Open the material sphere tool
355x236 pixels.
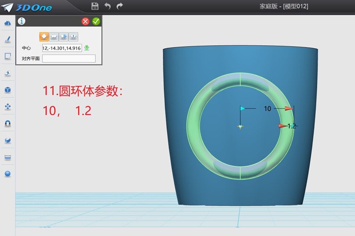tap(8, 174)
